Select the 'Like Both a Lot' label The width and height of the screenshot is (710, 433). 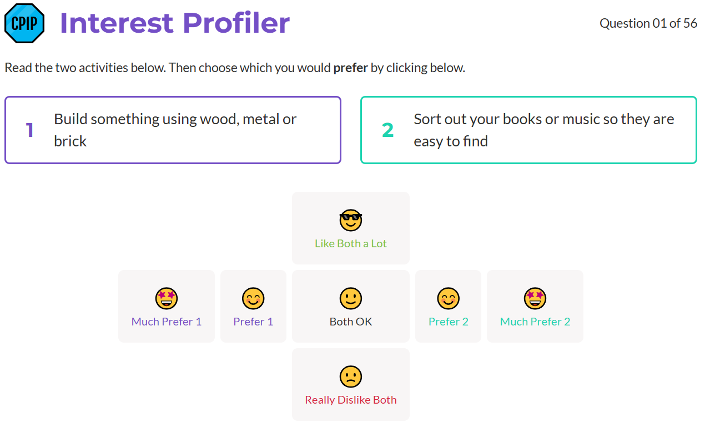click(351, 243)
